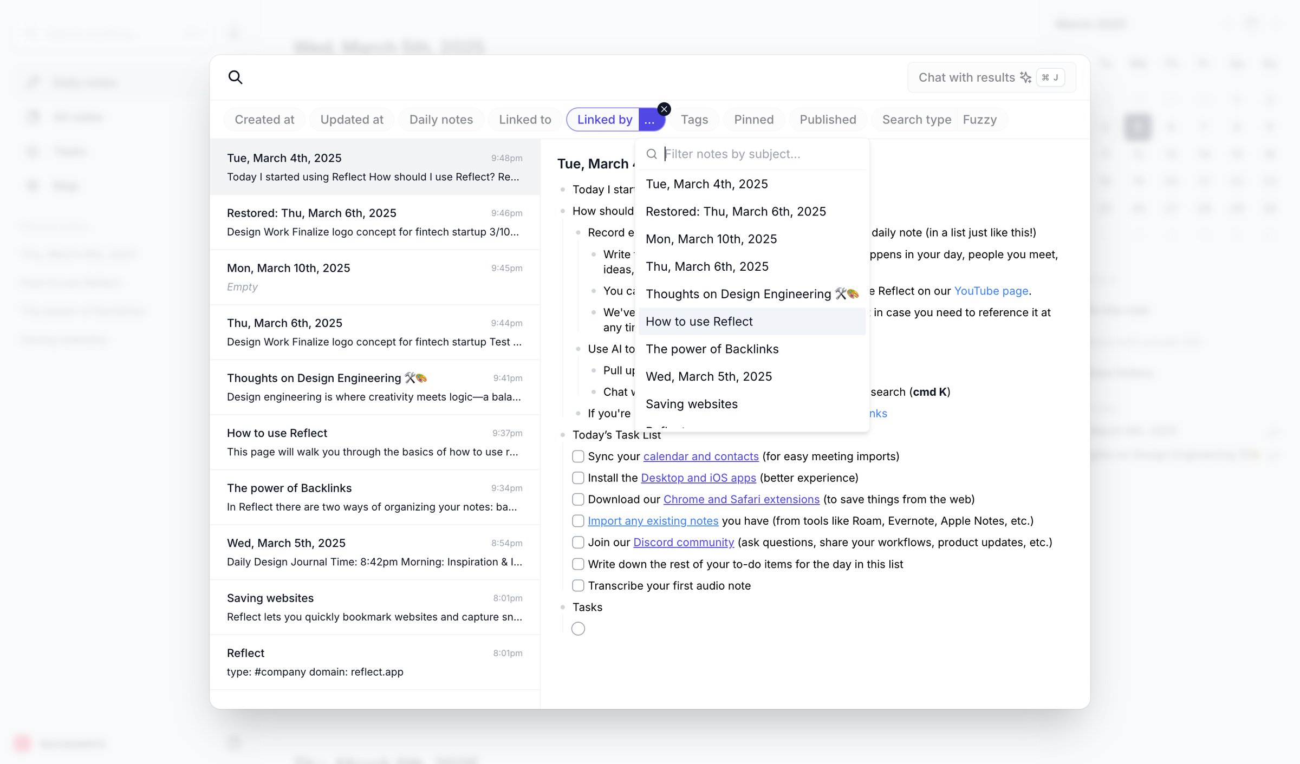This screenshot has width=1300, height=764.
Task: Open 'The power of Backlinks' search result
Action: pos(375,497)
